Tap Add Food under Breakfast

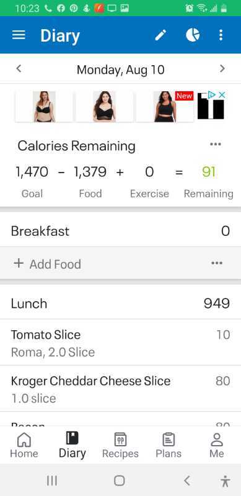[47, 264]
